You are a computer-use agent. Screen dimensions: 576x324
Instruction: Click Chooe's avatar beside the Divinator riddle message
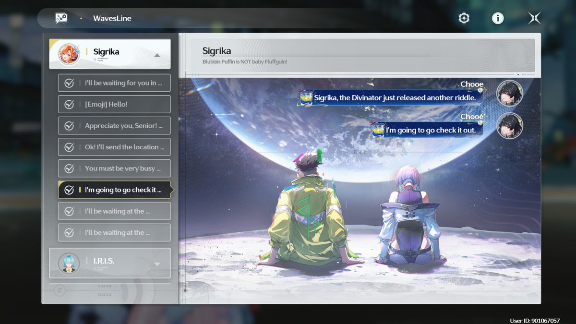(x=509, y=93)
